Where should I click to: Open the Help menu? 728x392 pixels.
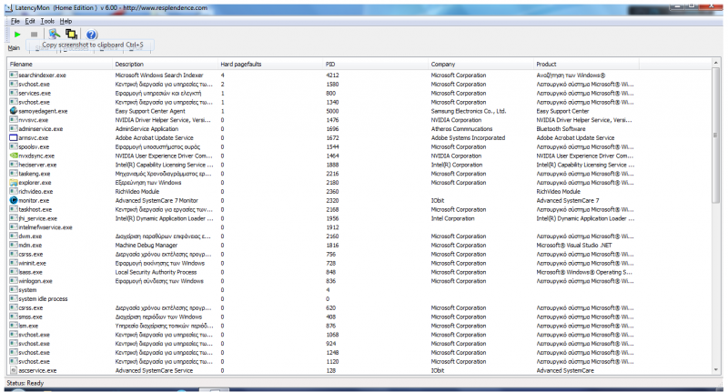tap(66, 20)
